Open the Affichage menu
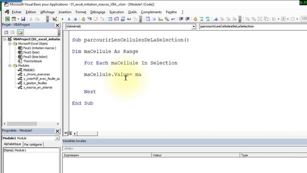This screenshot has width=307, height=173. [x=47, y=12]
